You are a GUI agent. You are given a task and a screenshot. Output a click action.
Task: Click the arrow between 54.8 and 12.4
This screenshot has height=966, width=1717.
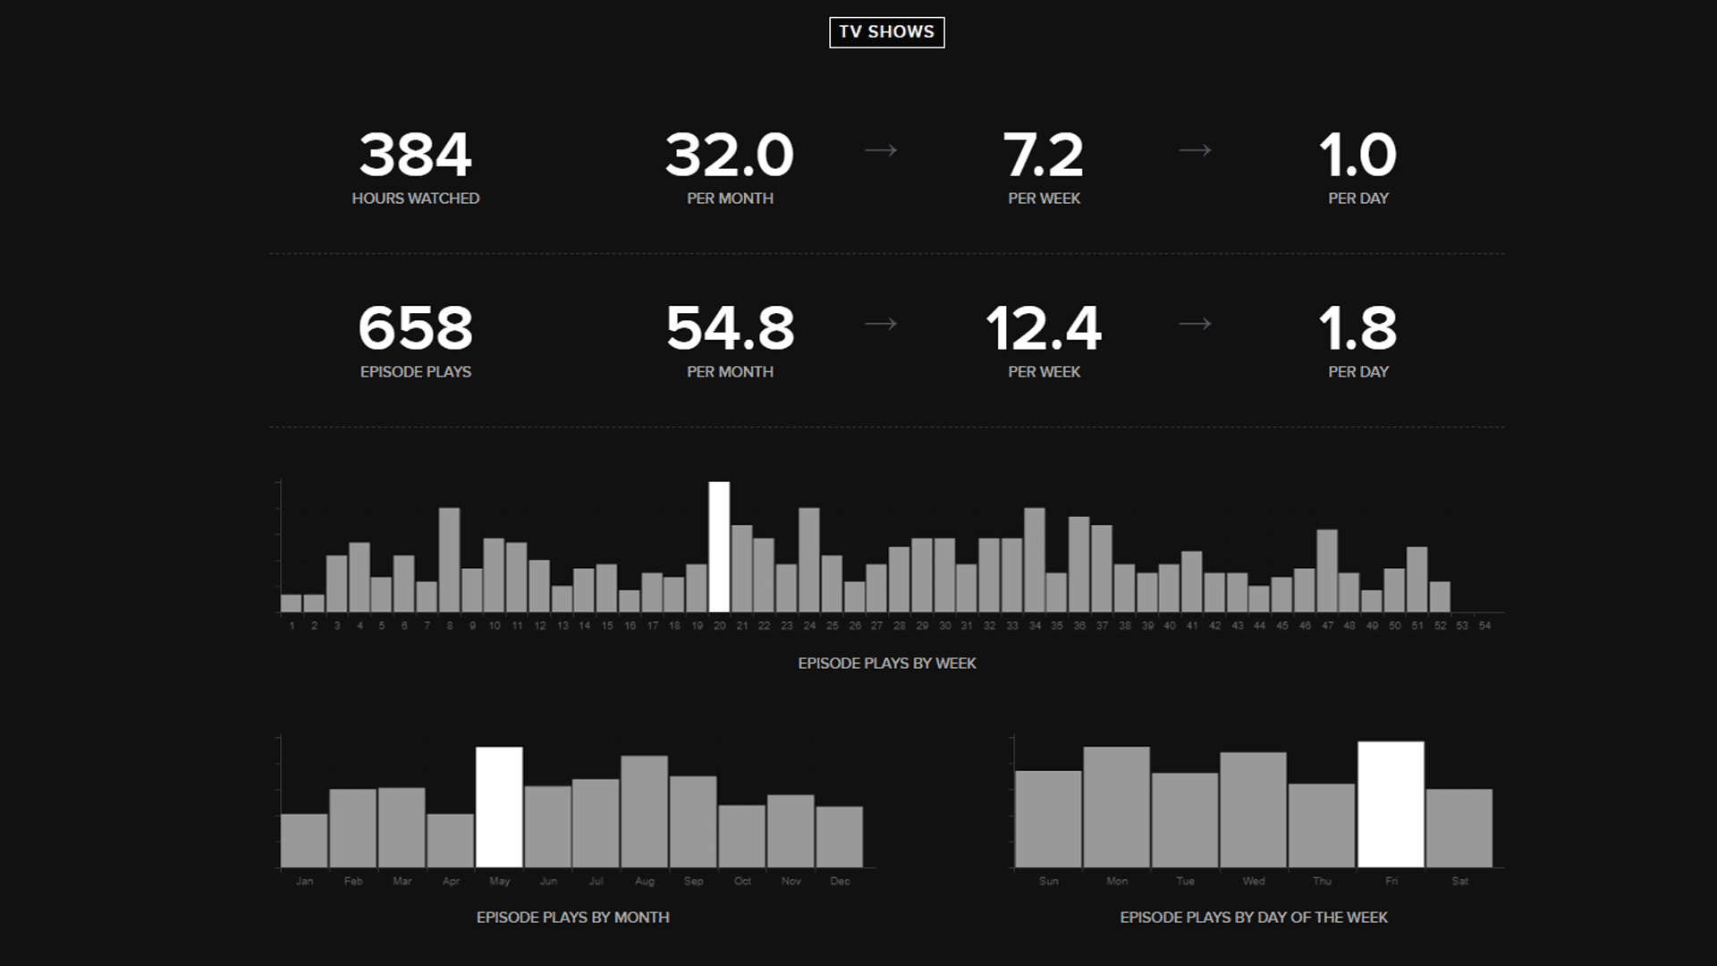pyautogui.click(x=881, y=325)
